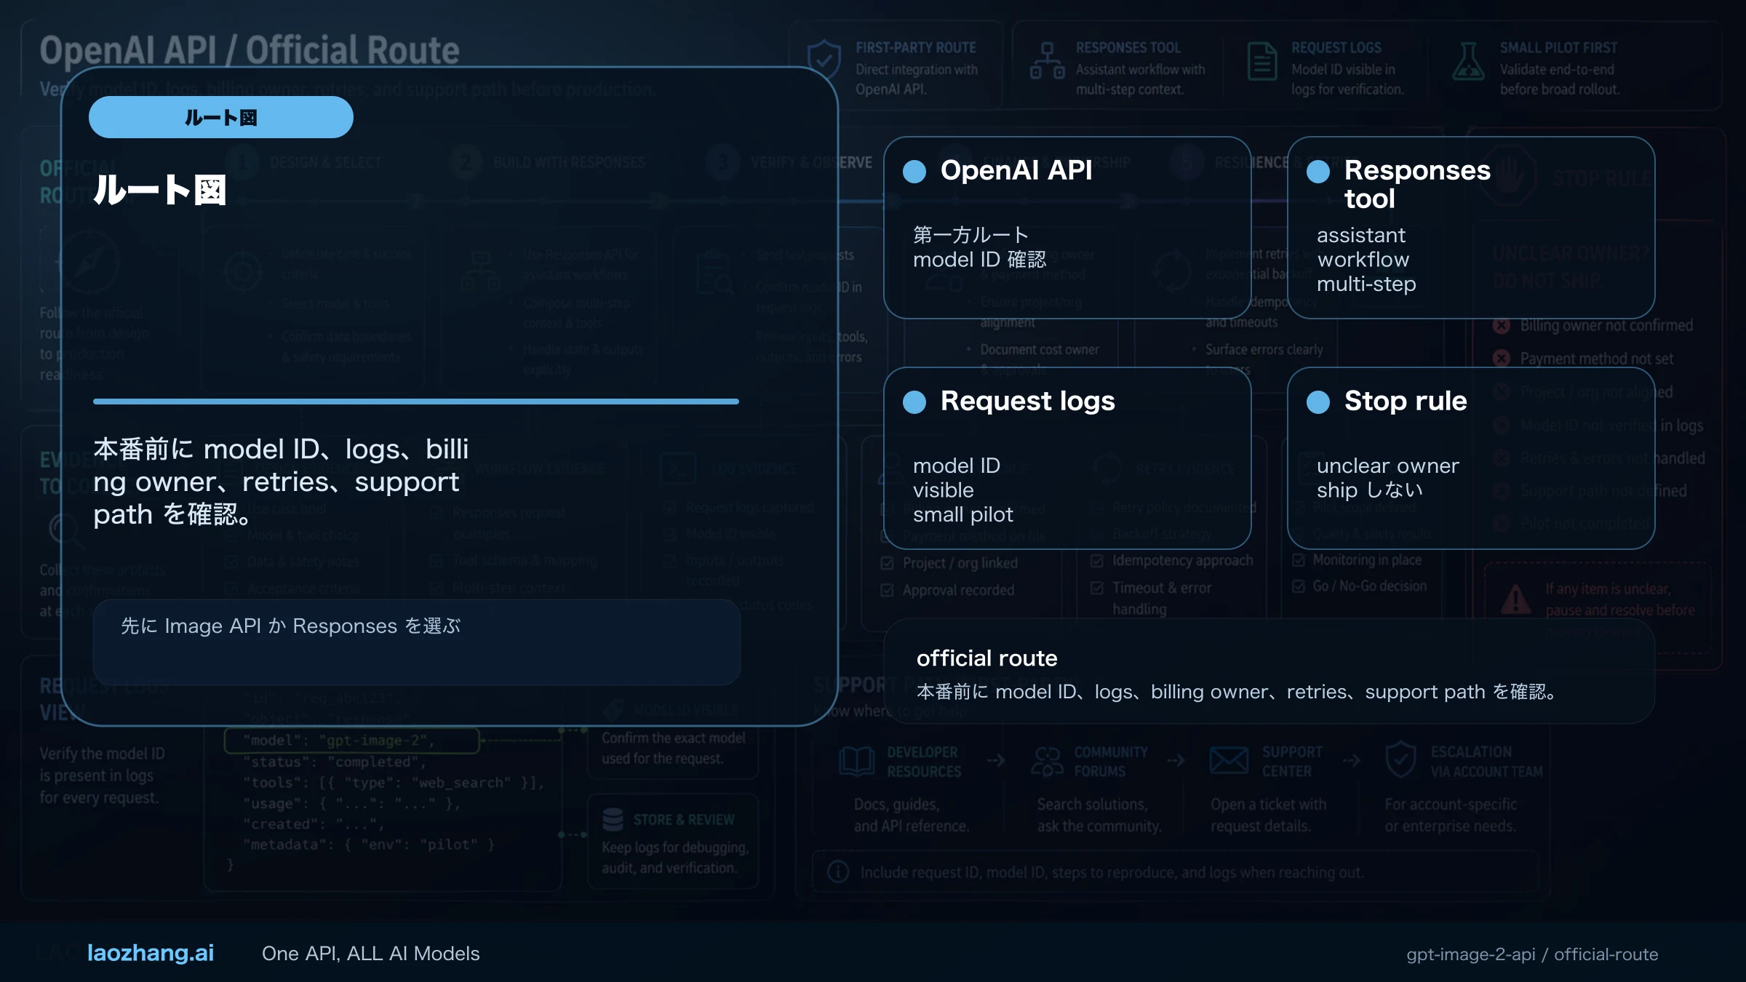1746x982 pixels.
Task: Click the arrow between Developer Resources and Community Forums
Action: tap(996, 761)
